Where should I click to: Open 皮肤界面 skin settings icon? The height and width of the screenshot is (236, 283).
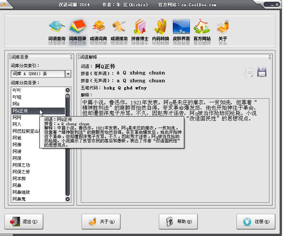182,30
